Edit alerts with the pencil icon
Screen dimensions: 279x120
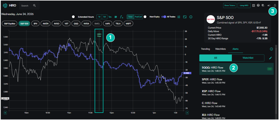(271, 58)
